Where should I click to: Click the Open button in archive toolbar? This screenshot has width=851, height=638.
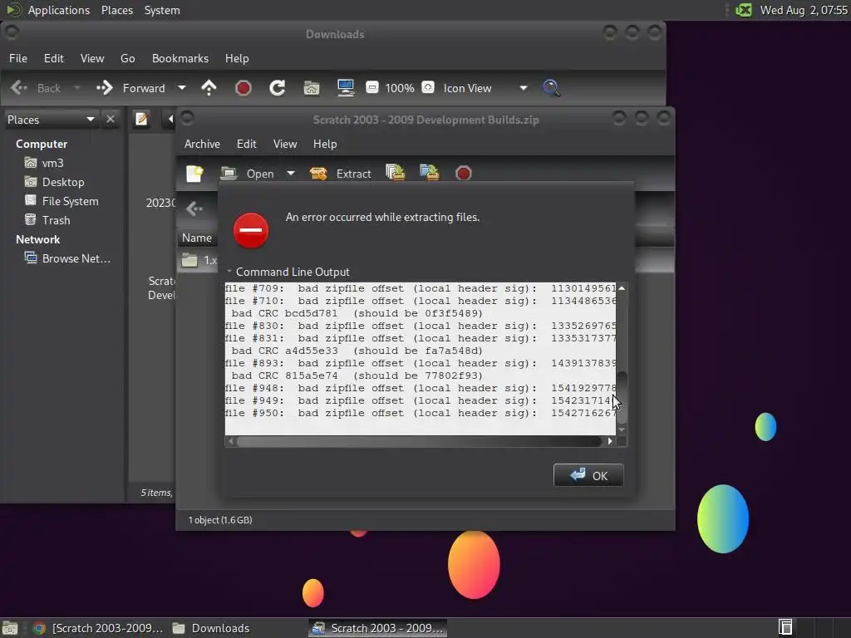click(248, 174)
